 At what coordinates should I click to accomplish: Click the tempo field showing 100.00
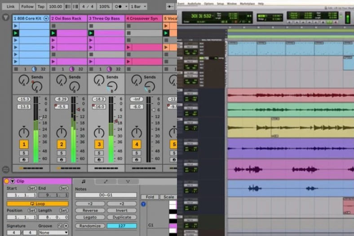point(55,7)
